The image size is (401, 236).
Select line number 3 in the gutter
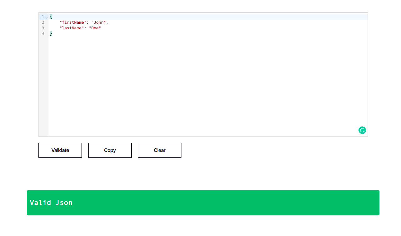click(43, 28)
